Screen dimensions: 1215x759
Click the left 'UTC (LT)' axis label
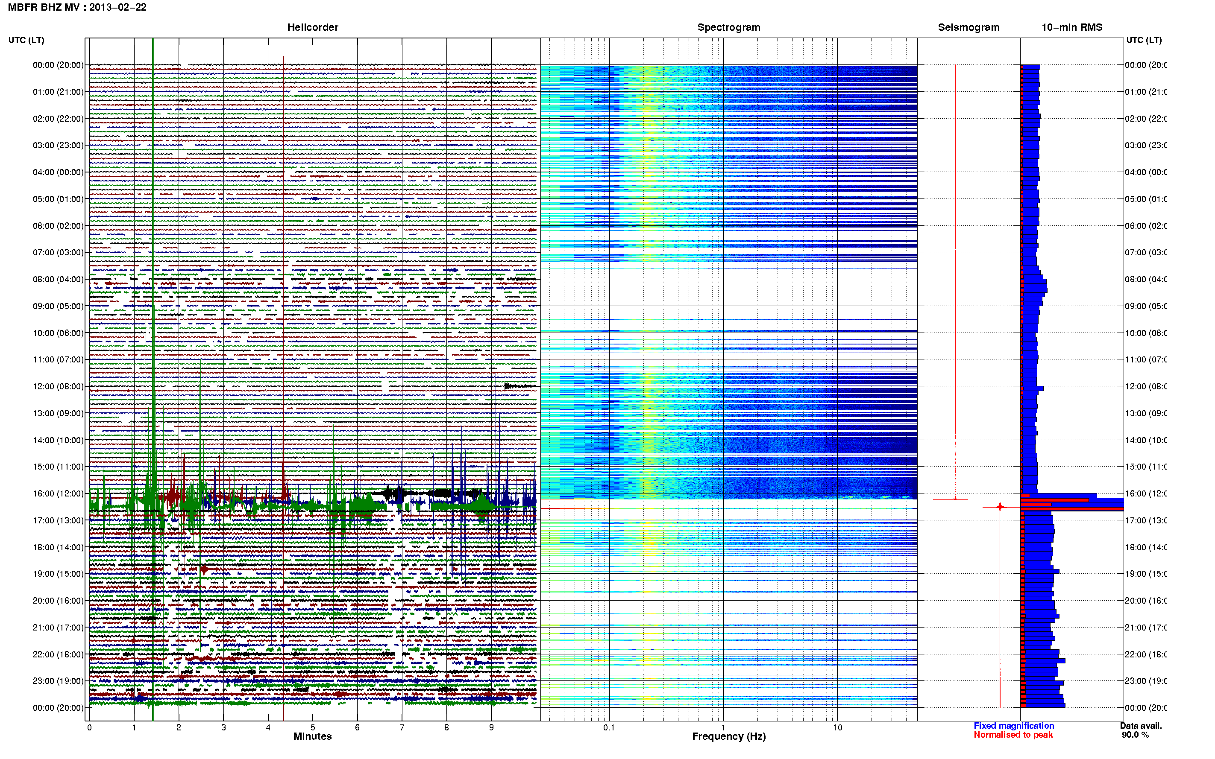[26, 40]
